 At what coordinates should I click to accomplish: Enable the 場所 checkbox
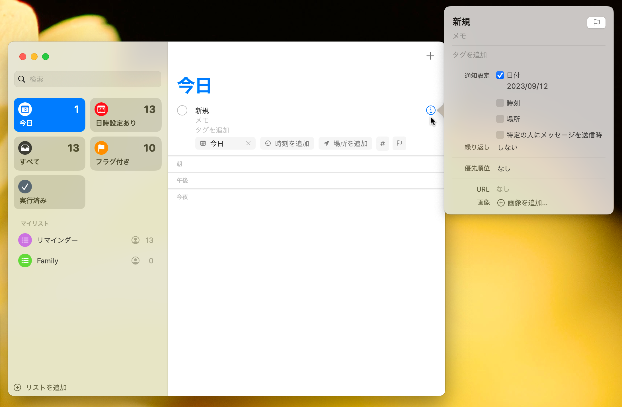pos(500,119)
